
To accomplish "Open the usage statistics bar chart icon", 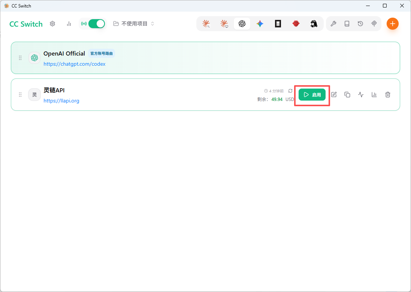I will [x=69, y=24].
